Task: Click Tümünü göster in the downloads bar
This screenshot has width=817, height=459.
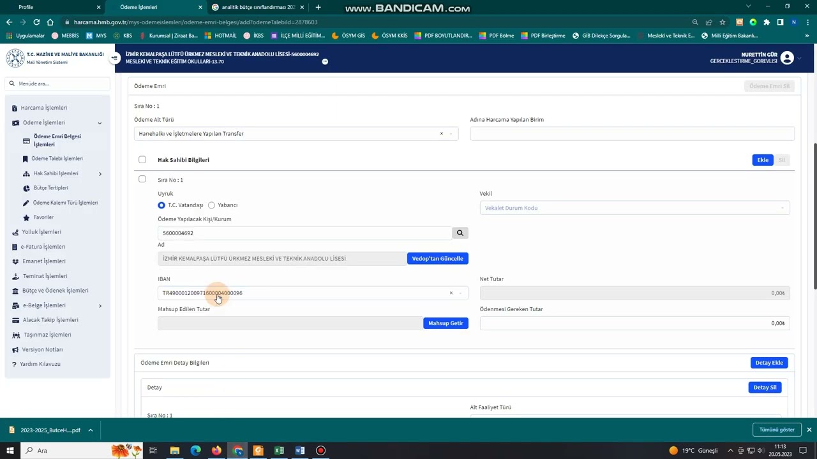Action: [777, 430]
